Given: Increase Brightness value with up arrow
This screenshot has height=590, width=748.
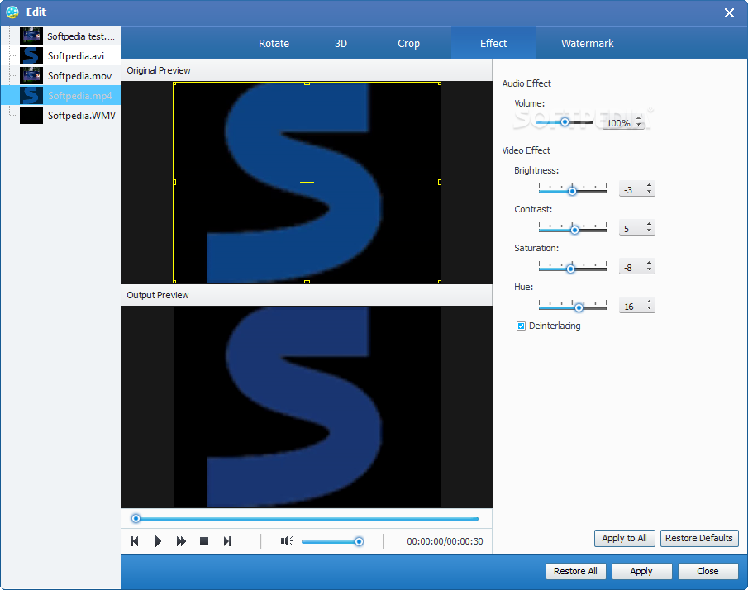Looking at the screenshot, I should tap(650, 185).
